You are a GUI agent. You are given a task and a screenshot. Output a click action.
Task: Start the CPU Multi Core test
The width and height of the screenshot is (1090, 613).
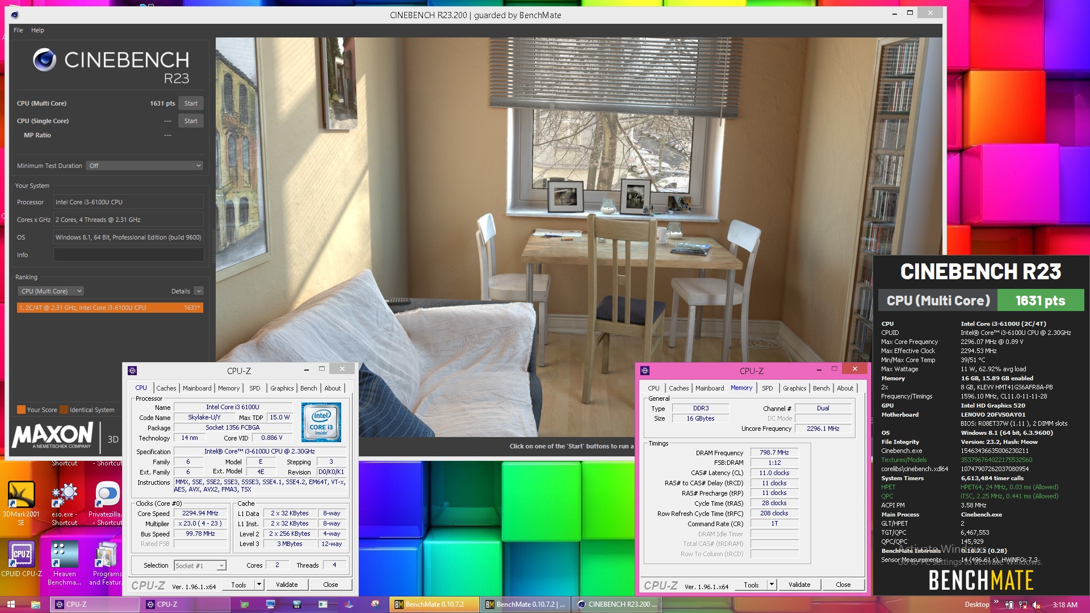click(191, 103)
